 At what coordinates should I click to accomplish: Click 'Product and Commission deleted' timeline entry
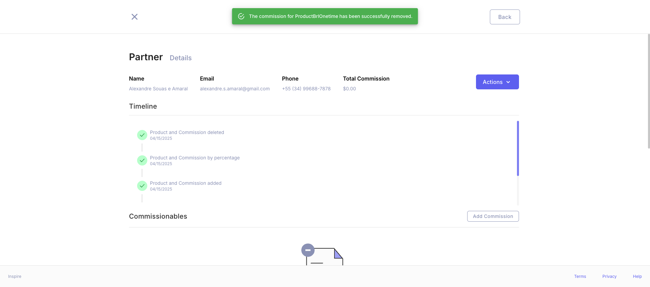click(x=187, y=132)
